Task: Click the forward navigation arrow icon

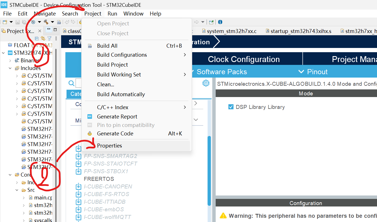Action: tap(197, 22)
